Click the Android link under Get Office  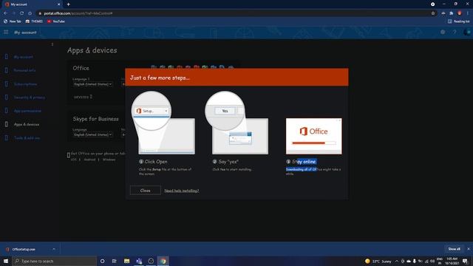(89, 160)
